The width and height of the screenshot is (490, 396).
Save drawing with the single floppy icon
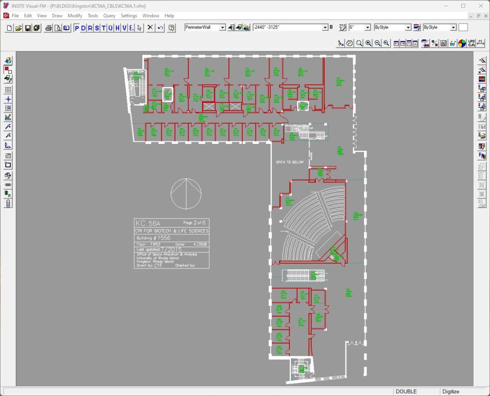pos(28,28)
